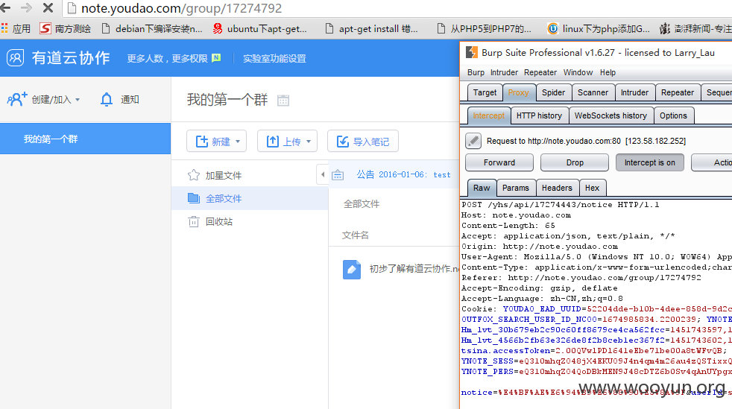Click the Forward button
The width and height of the screenshot is (732, 409).
pos(499,162)
